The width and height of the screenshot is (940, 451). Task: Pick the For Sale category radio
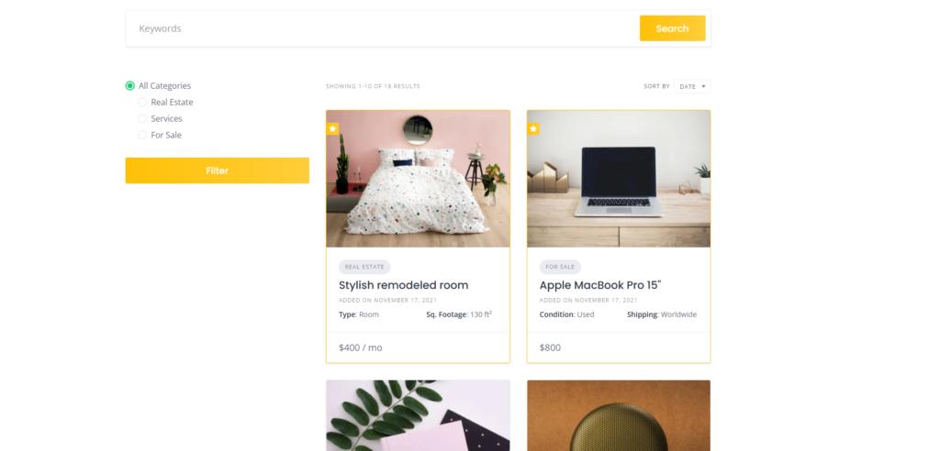pyautogui.click(x=142, y=135)
